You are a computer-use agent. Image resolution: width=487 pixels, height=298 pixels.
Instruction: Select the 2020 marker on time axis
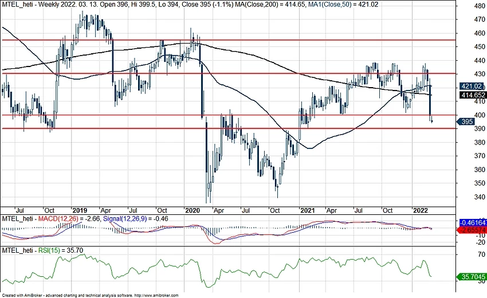(x=192, y=210)
